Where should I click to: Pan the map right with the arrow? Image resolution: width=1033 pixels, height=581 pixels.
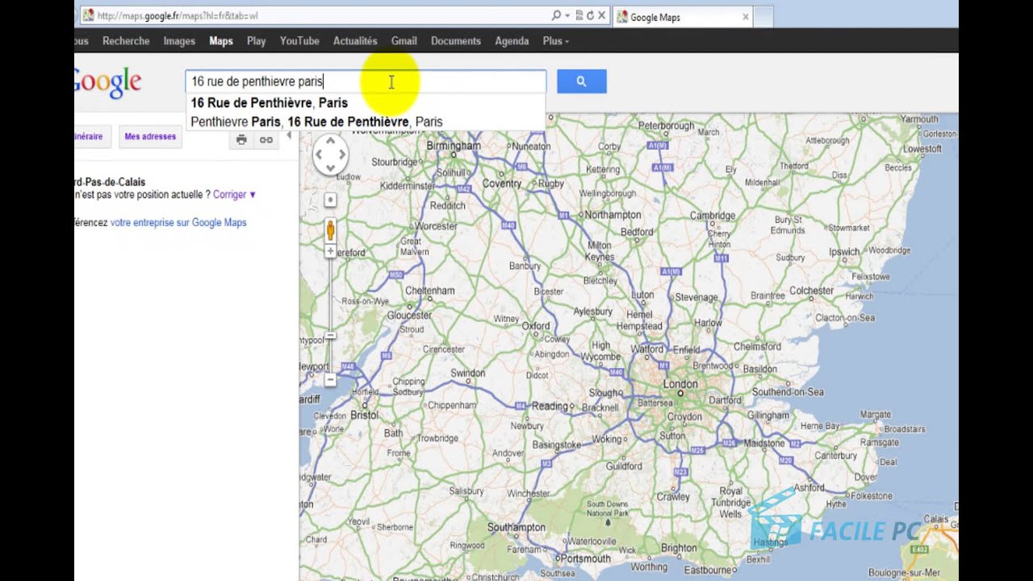(x=343, y=154)
